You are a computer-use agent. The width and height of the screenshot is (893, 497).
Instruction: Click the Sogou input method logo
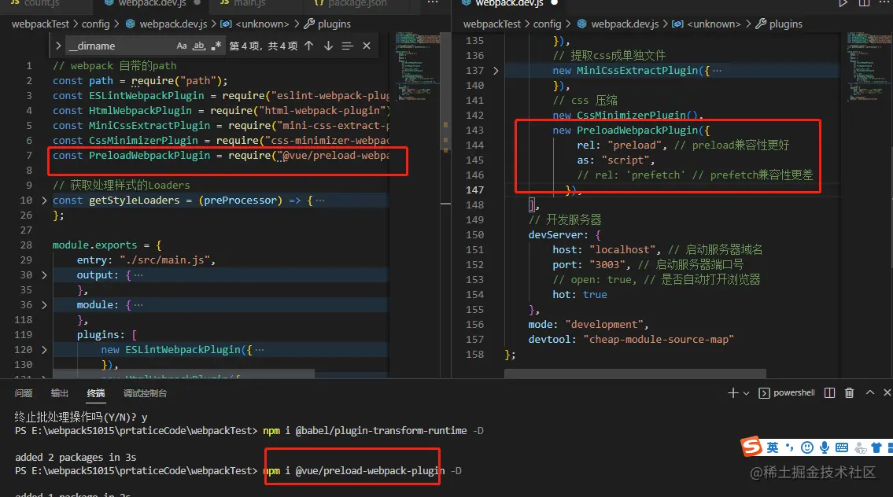[x=751, y=447]
